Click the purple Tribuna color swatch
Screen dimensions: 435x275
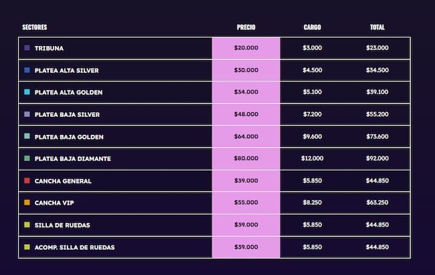tap(27, 48)
